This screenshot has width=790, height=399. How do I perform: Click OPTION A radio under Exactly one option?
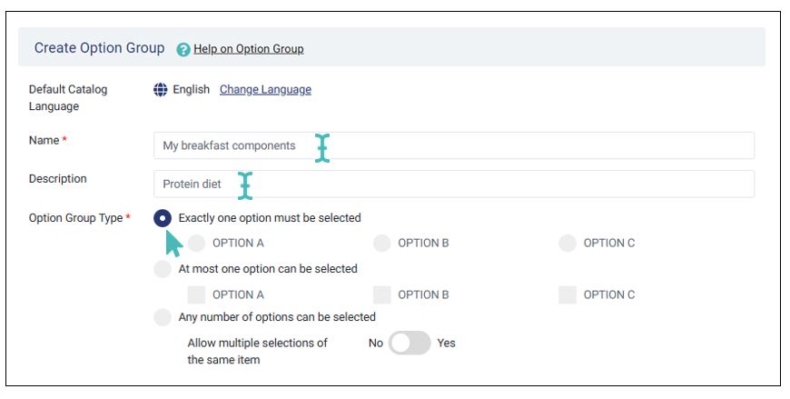197,244
